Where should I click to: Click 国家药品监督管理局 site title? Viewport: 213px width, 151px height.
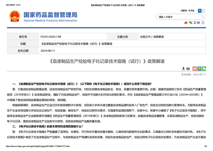tap(50, 15)
